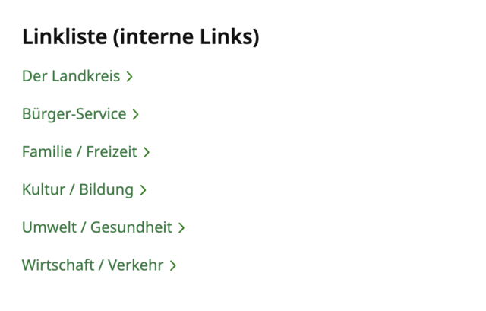486x311 pixels.
Task: Click the chevron after Familie / Freizeit
Action: pyautogui.click(x=147, y=152)
